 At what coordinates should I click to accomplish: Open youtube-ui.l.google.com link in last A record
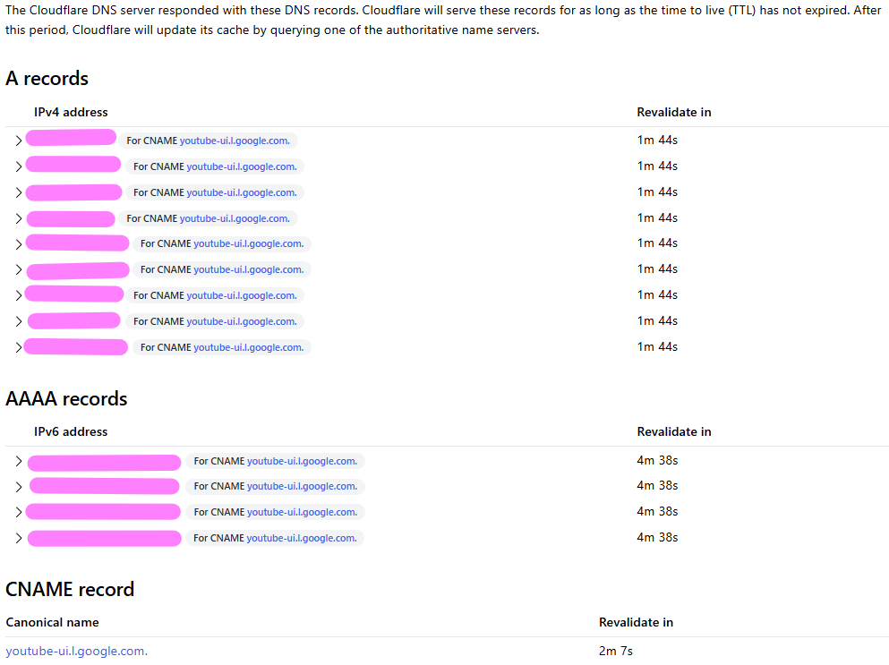pos(249,347)
